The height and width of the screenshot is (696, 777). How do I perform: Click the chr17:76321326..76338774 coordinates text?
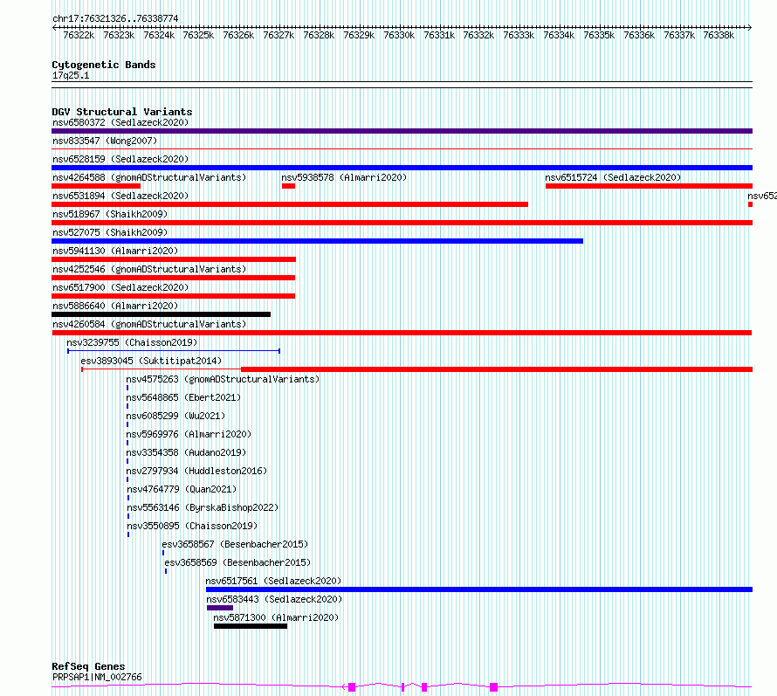(115, 19)
